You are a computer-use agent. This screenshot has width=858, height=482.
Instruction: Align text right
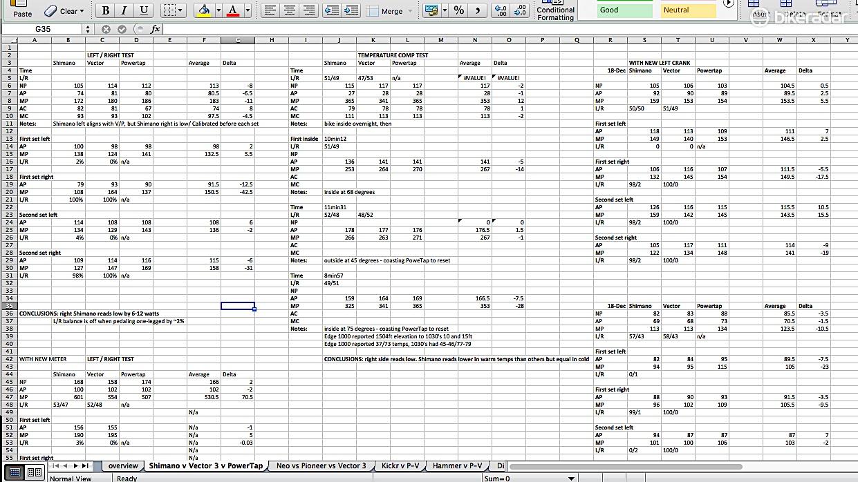tap(309, 10)
